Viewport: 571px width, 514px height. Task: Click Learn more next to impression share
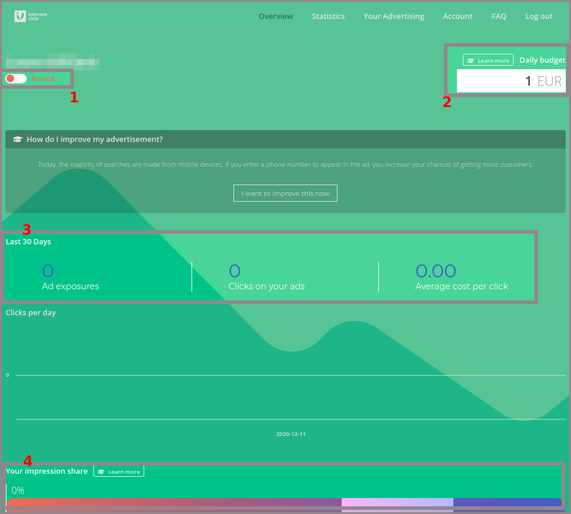[x=119, y=471]
